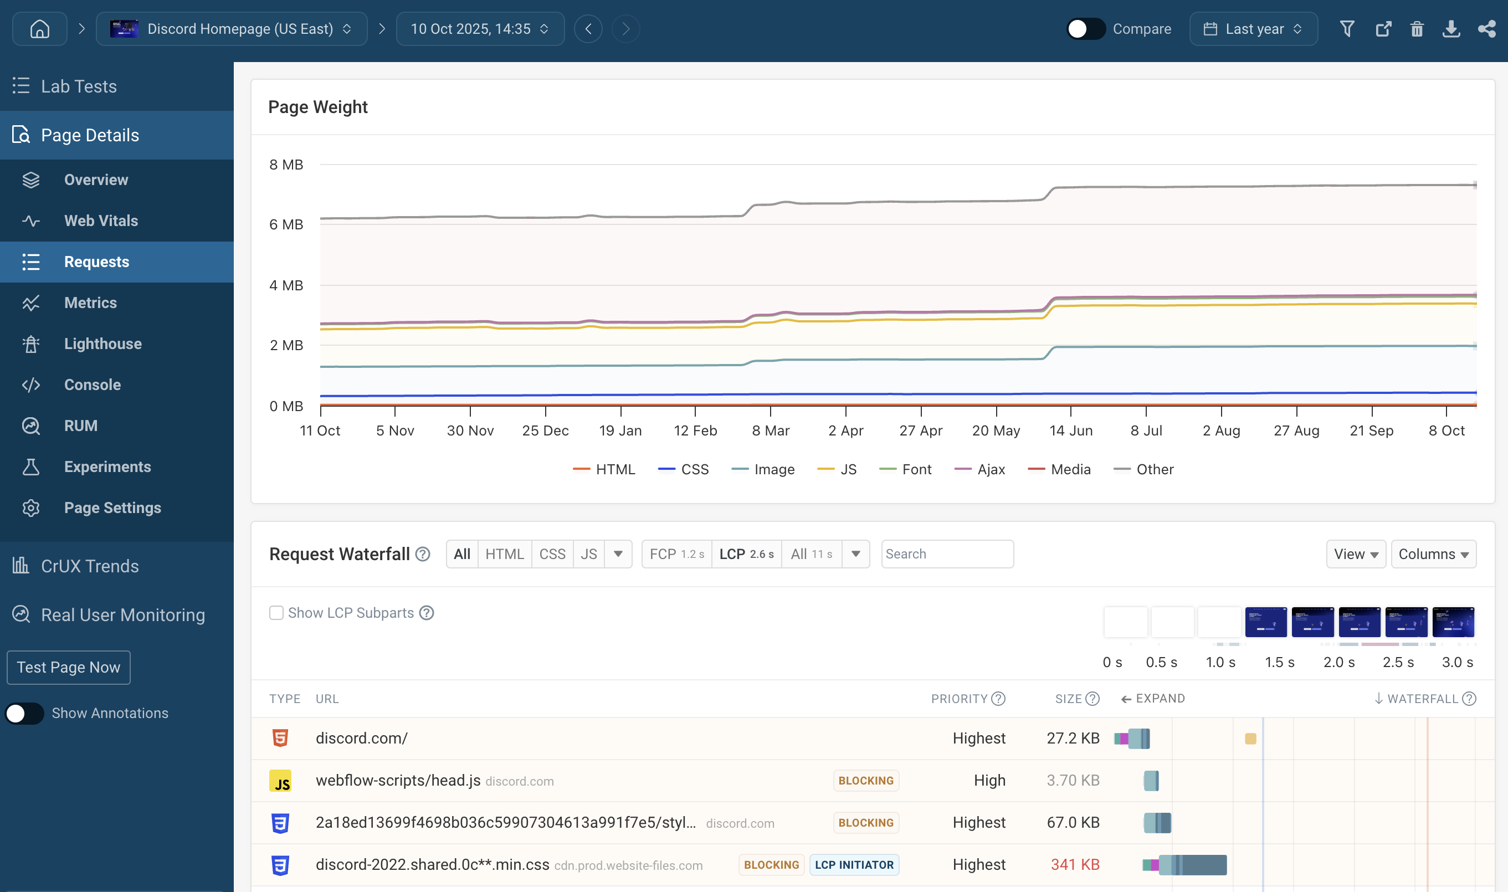Open the Experiments section
The height and width of the screenshot is (892, 1508).
click(107, 466)
